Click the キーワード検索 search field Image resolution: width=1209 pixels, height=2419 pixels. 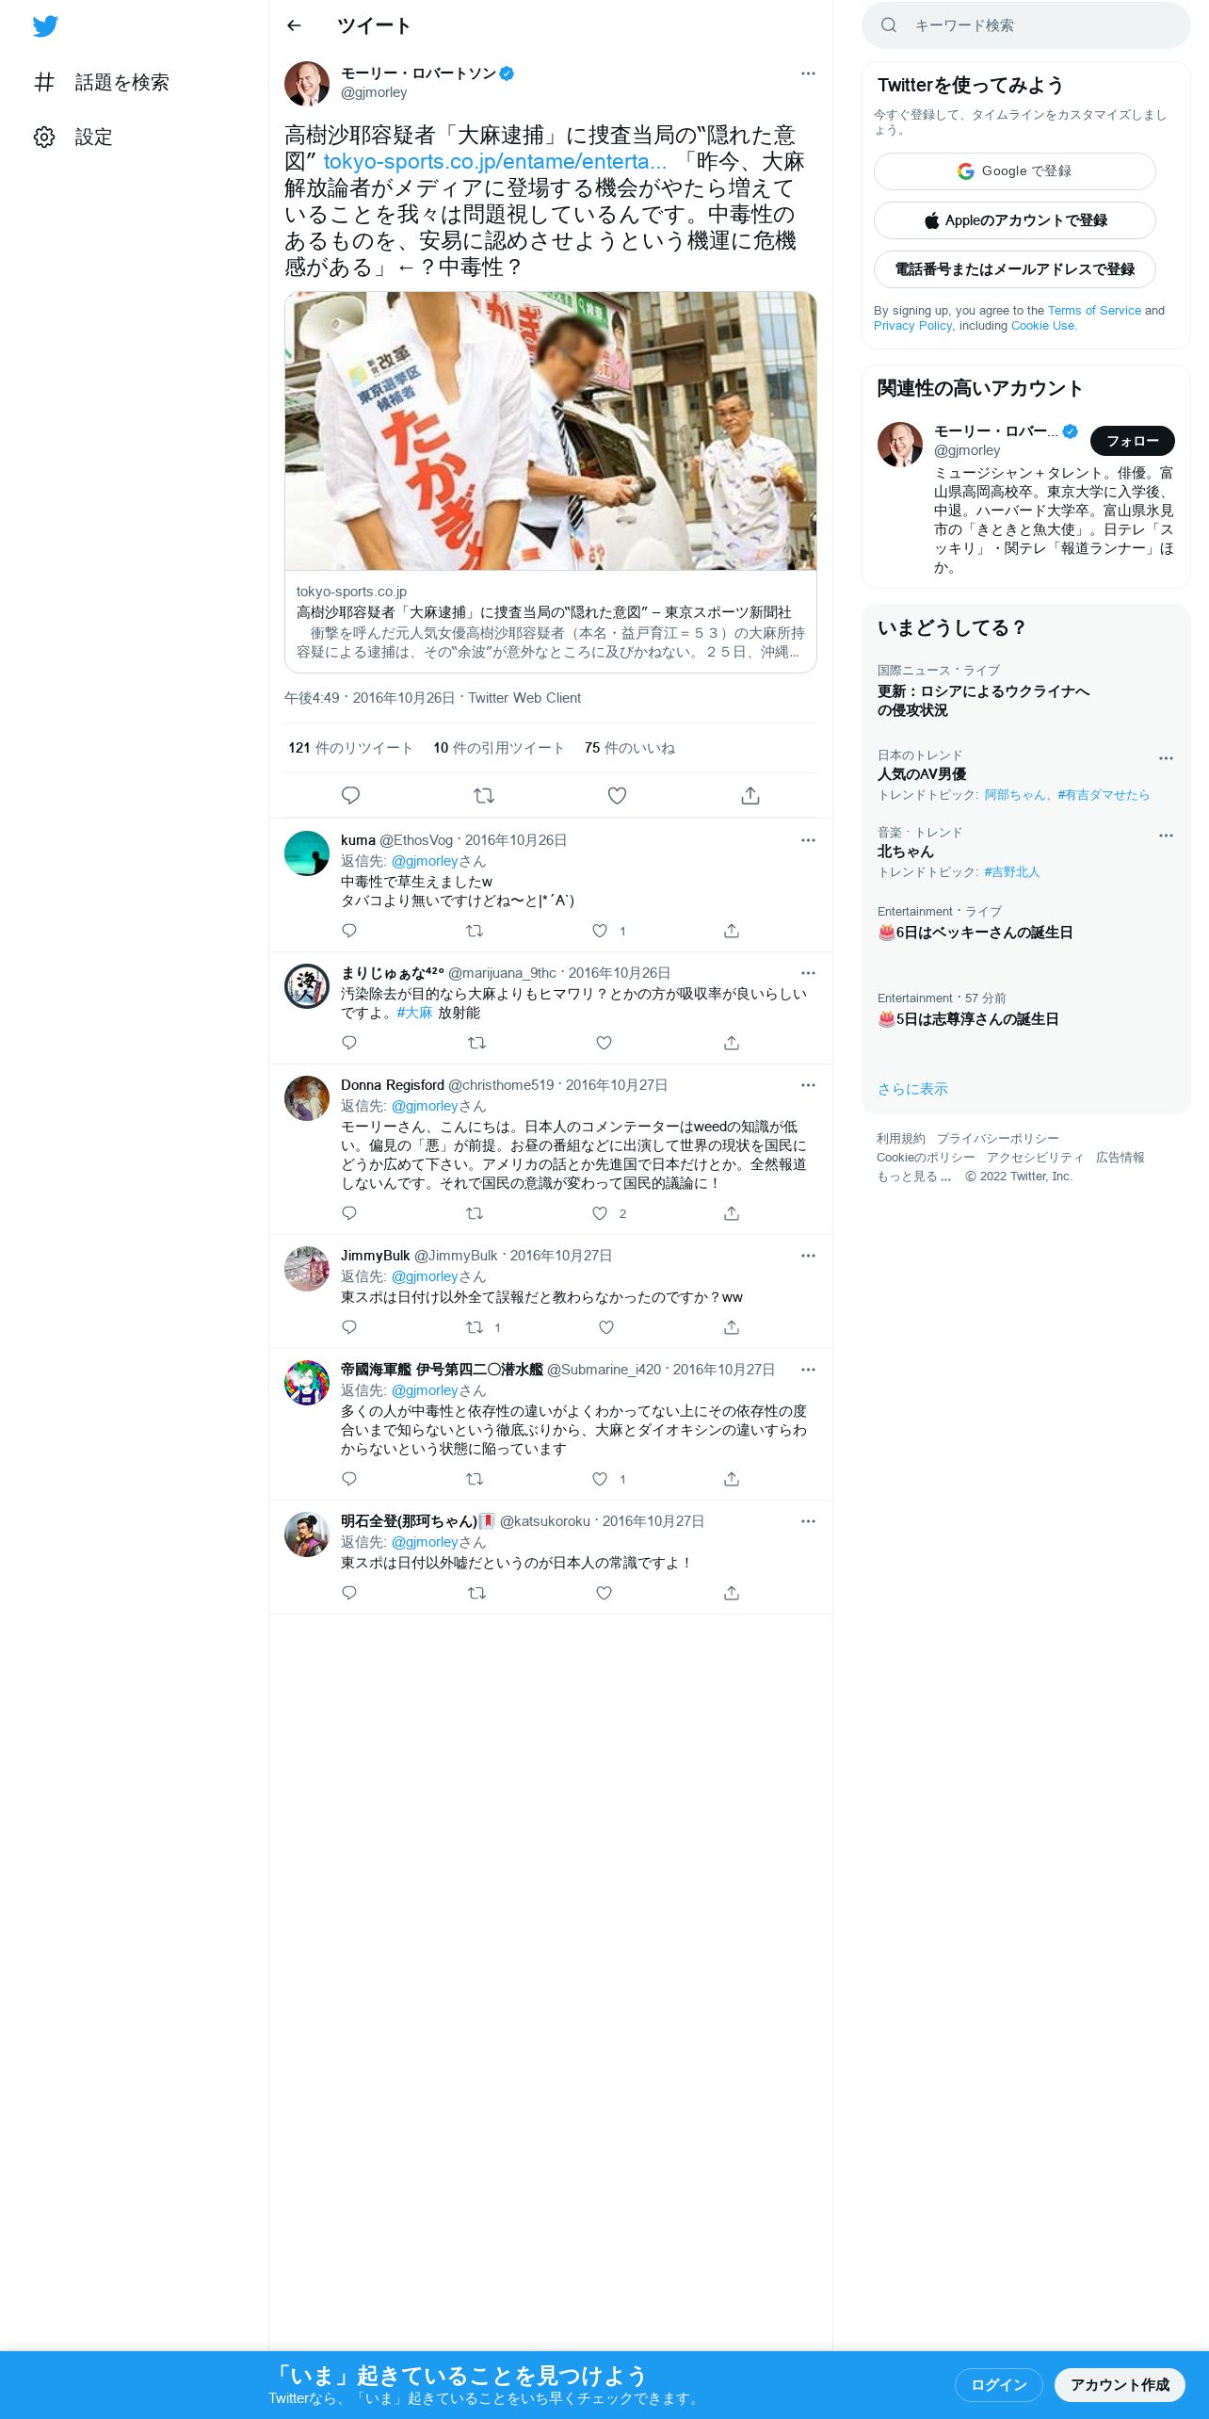click(x=1026, y=25)
